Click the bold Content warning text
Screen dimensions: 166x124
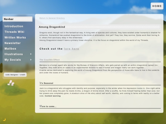[53, 96]
